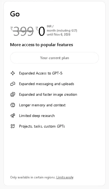Screen dimensions: 109x189
Task: Click the discounted 0 rupee price
Action: (x=40, y=31)
